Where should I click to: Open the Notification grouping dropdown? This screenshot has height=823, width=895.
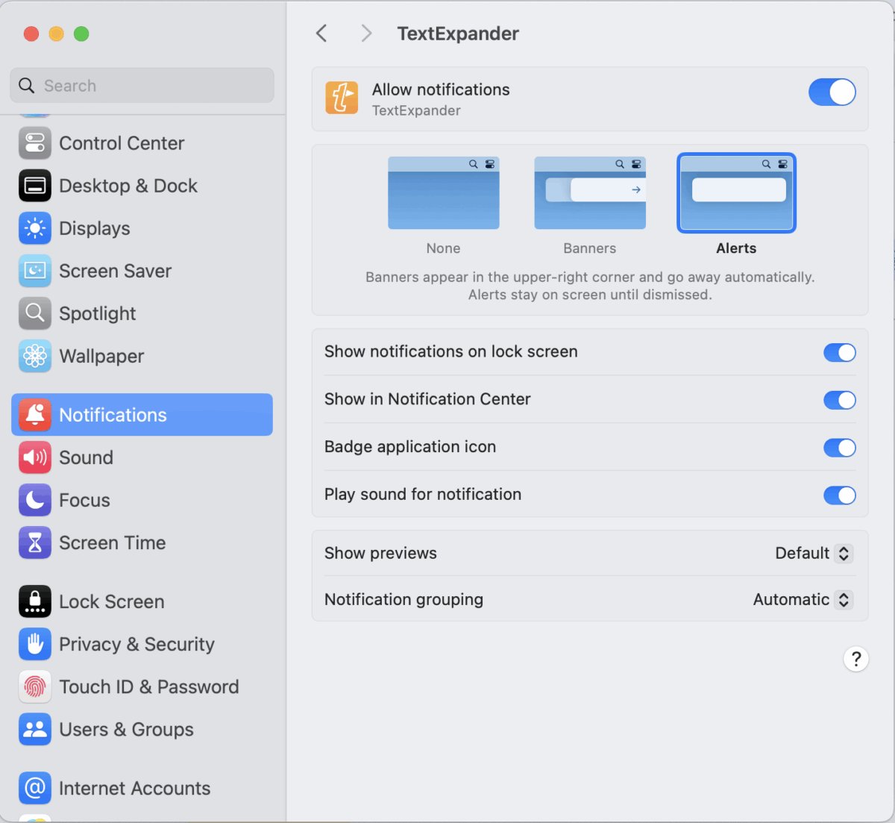pos(803,600)
